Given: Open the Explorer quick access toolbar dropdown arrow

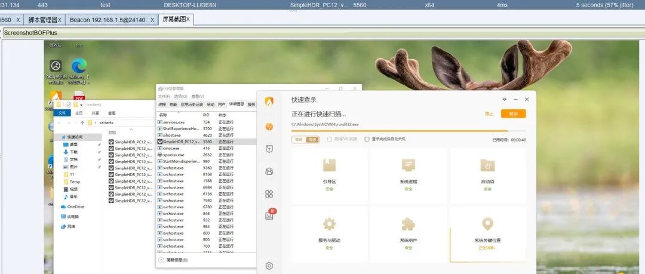Looking at the screenshot, I should (x=81, y=105).
